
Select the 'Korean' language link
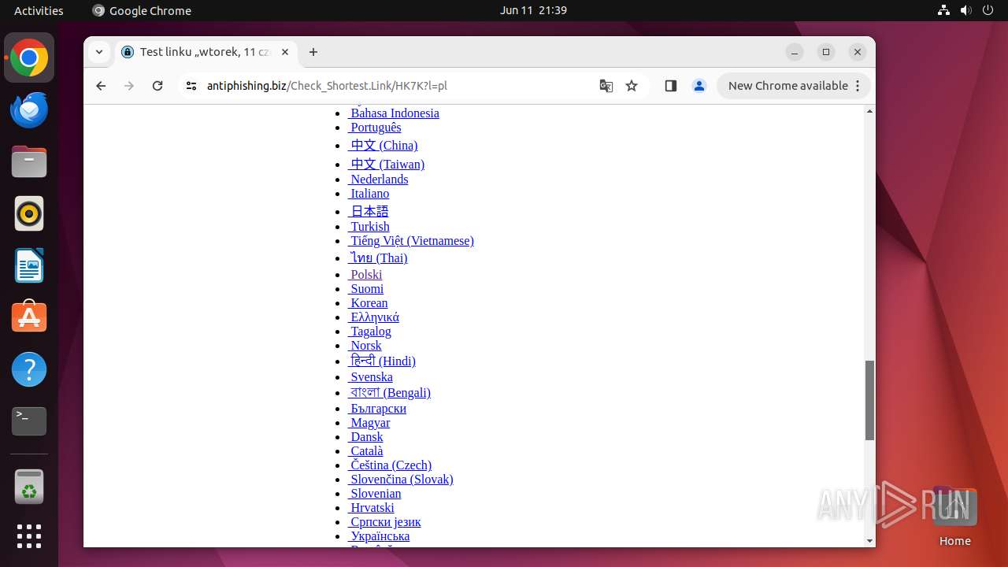(368, 303)
